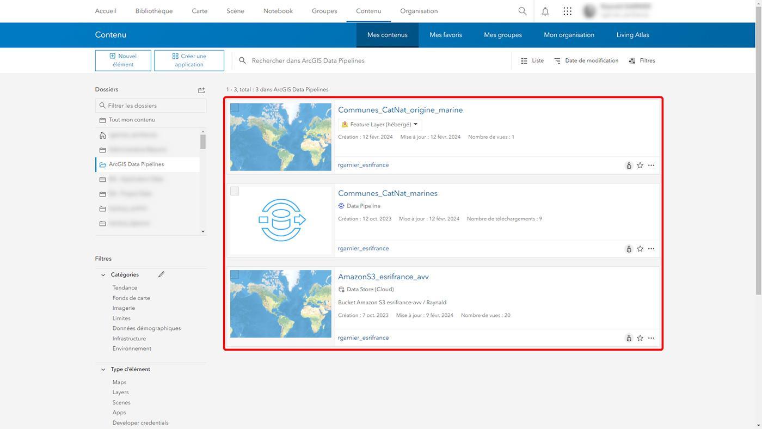The width and height of the screenshot is (762, 429).
Task: Open Scène in the top navigation
Action: pos(235,11)
